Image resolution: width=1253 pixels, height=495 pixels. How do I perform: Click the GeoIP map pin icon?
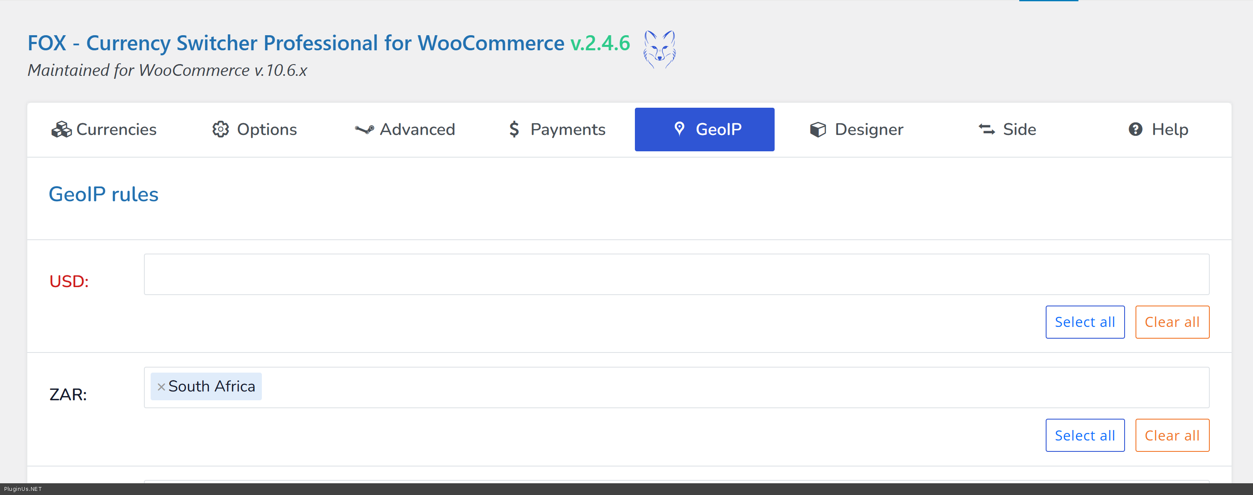click(x=679, y=129)
